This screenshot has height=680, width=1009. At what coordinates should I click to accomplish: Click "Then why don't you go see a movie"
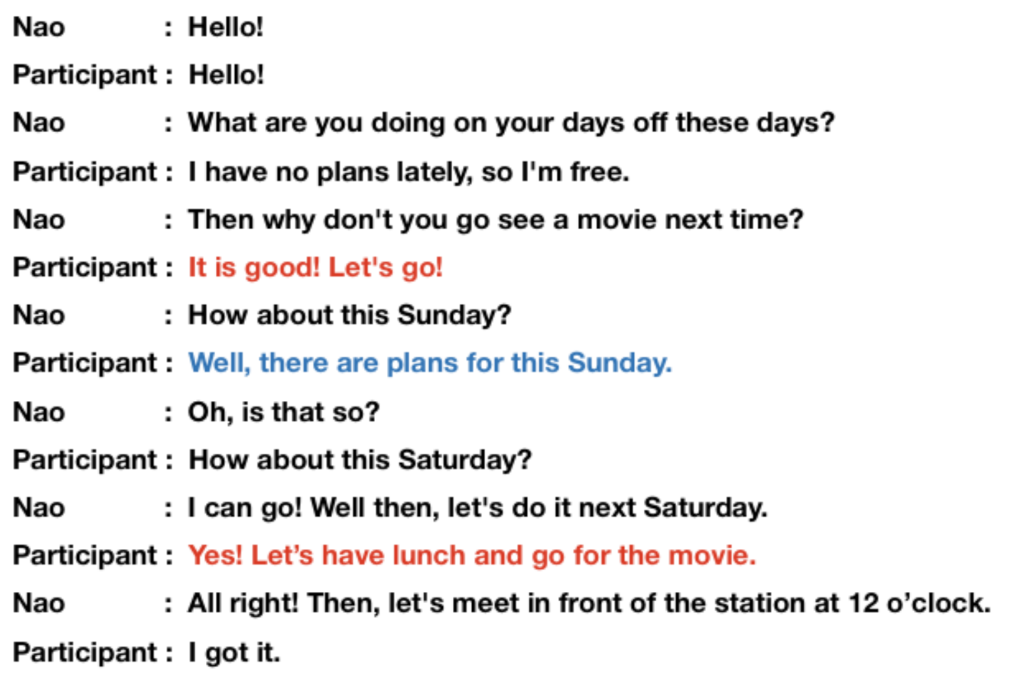coord(495,220)
